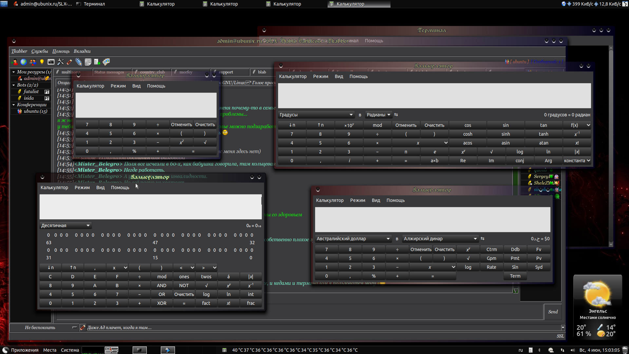629x354 pixels.
Task: Open the console window toolbar icon
Action: pos(51,62)
